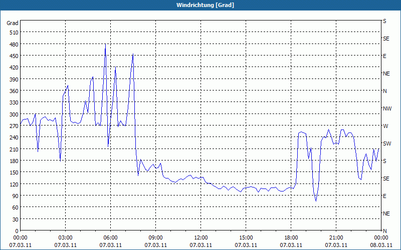Select the S compass label on the 180 gridline
Screen dimensions: 401x250
pos(384,161)
